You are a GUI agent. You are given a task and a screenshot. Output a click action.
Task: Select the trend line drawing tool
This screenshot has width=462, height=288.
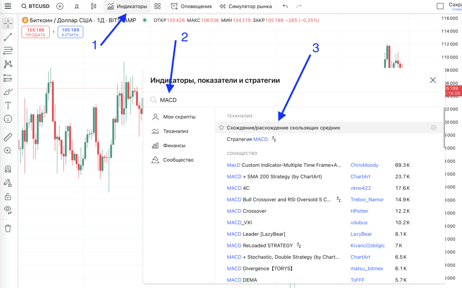pos(8,37)
